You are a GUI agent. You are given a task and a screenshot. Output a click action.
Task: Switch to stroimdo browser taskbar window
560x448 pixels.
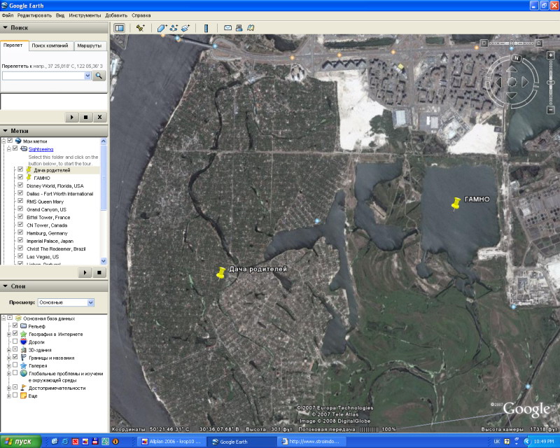pyautogui.click(x=311, y=442)
